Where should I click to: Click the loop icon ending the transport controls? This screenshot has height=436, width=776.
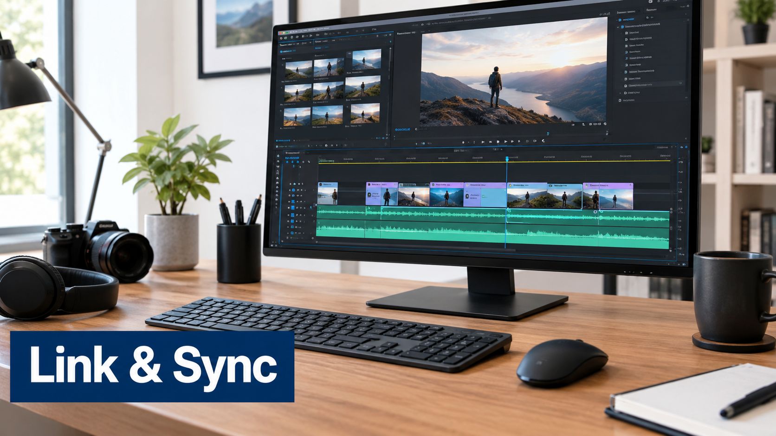tap(543, 141)
